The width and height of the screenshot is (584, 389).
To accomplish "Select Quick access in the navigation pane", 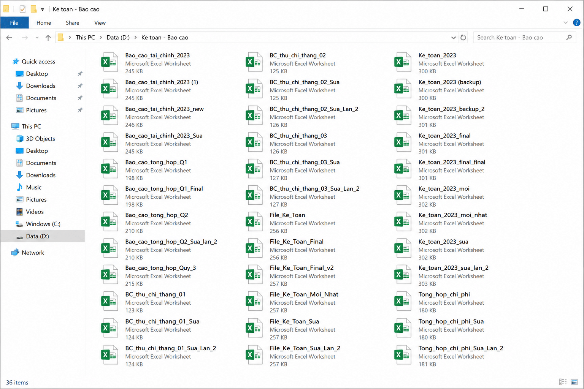I will [x=38, y=62].
